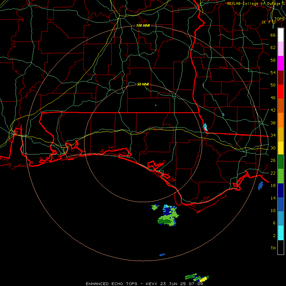Click the "18" legend value
The height and width of the screenshot is (286, 286).
point(273,186)
